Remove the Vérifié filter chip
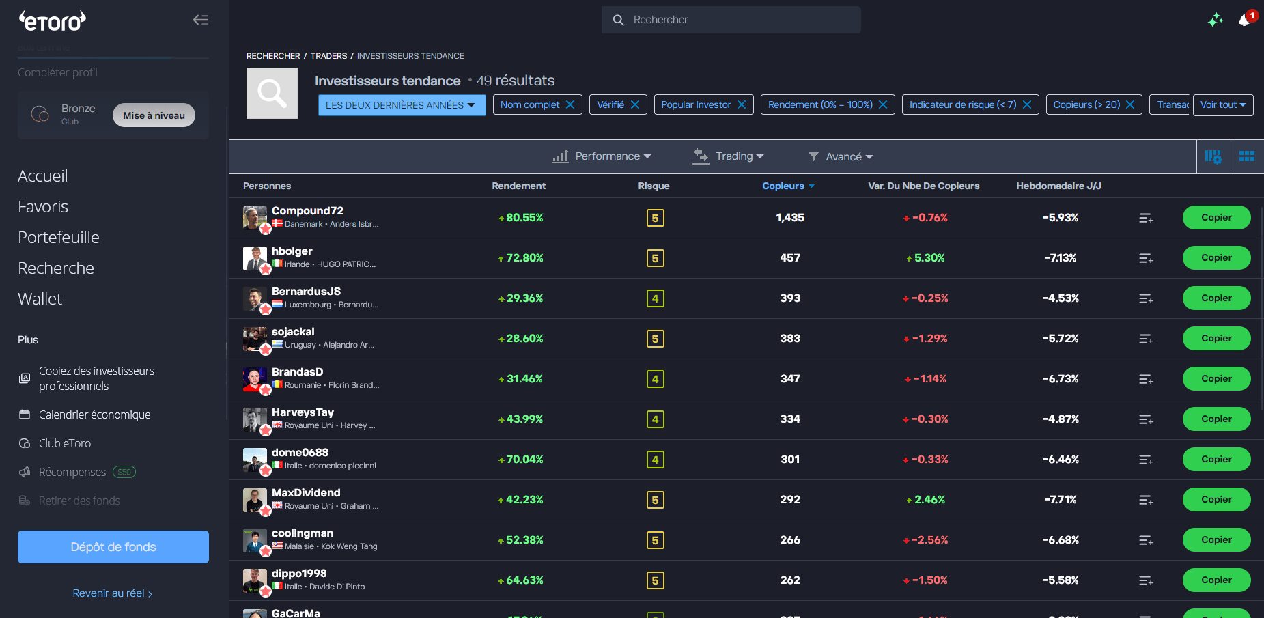This screenshot has height=618, width=1264. (636, 104)
